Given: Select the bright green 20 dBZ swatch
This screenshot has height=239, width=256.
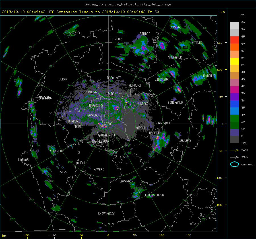Looking at the screenshot, I should tap(234, 118).
